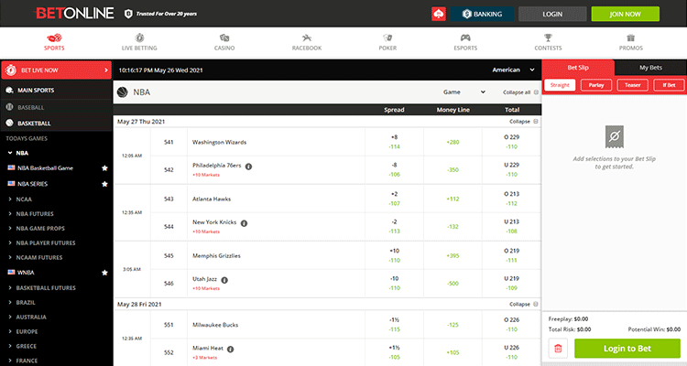This screenshot has height=366, width=687.
Task: Open the Game period dropdown
Action: pyautogui.click(x=464, y=91)
